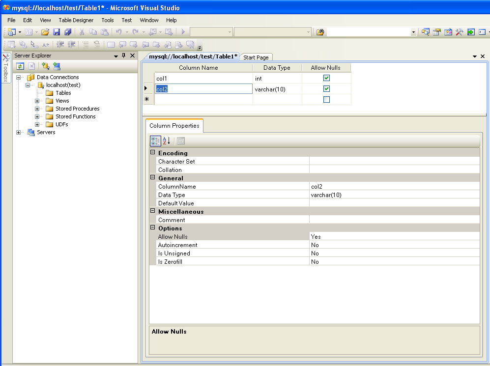Open the Toolbox via hammer-and-wrench icon
The height and width of the screenshot is (366, 490).
pos(459,32)
